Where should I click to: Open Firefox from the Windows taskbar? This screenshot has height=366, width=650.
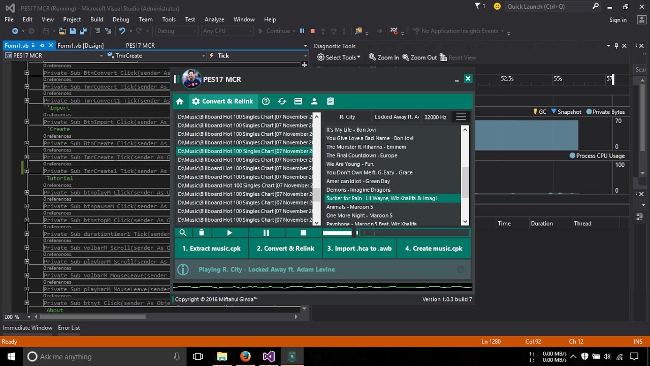[245, 356]
